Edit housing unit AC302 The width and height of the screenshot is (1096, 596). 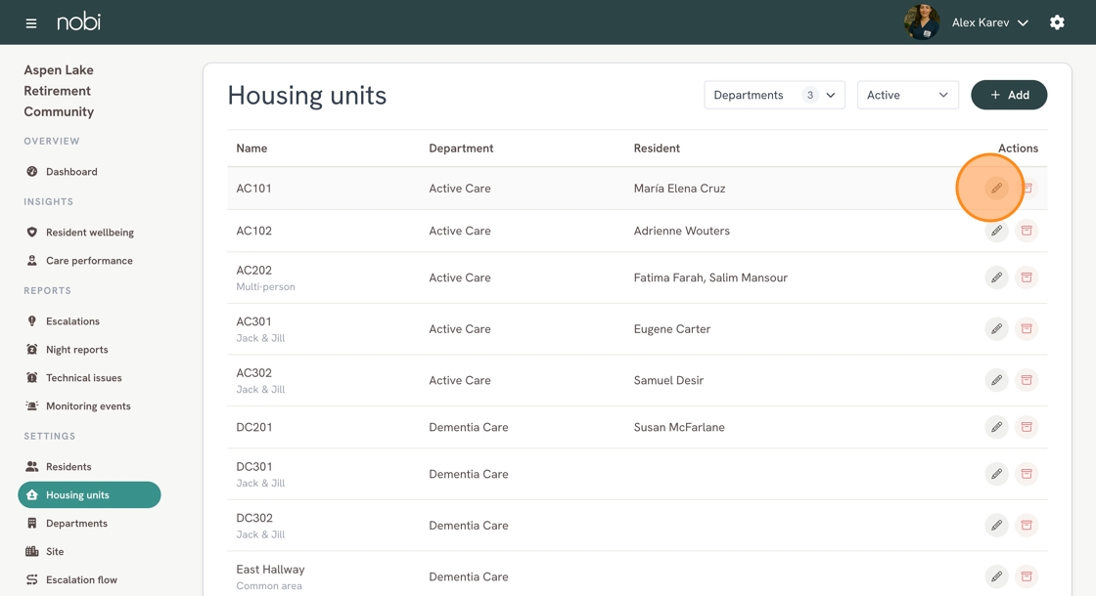click(x=996, y=380)
